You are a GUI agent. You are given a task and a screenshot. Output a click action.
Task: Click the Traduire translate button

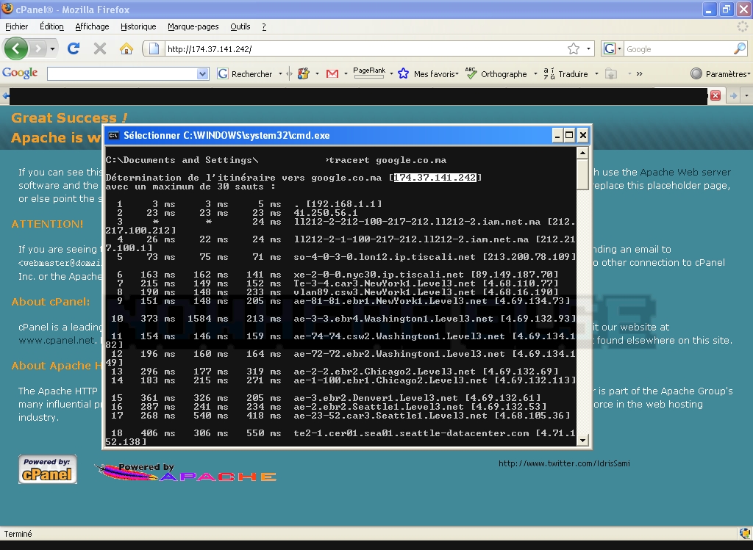point(565,74)
